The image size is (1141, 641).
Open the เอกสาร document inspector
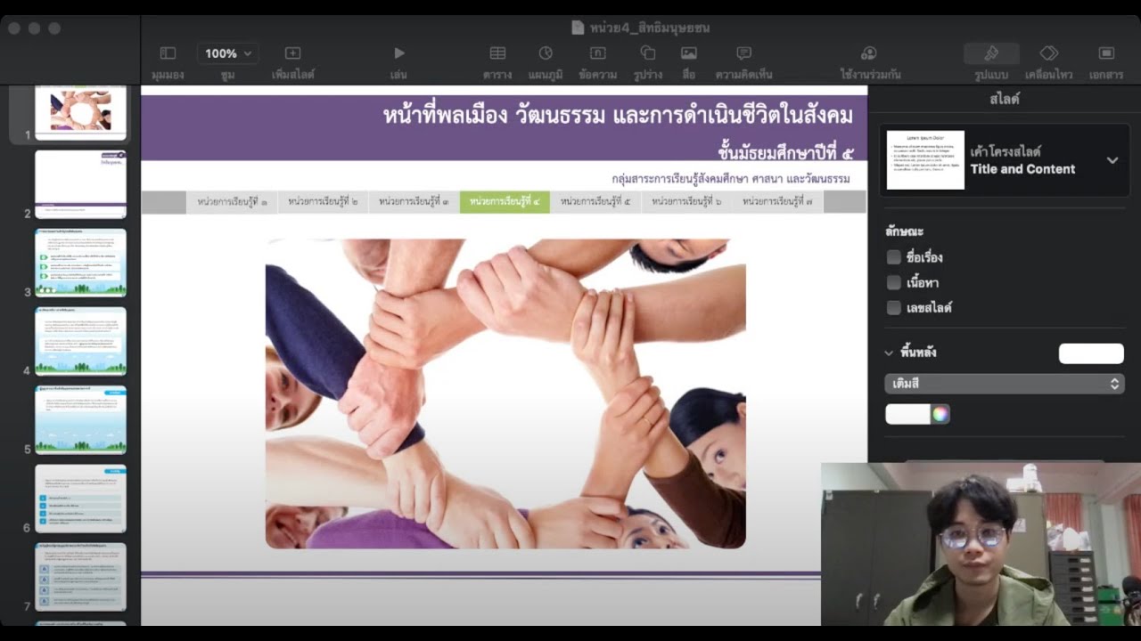pyautogui.click(x=1106, y=53)
